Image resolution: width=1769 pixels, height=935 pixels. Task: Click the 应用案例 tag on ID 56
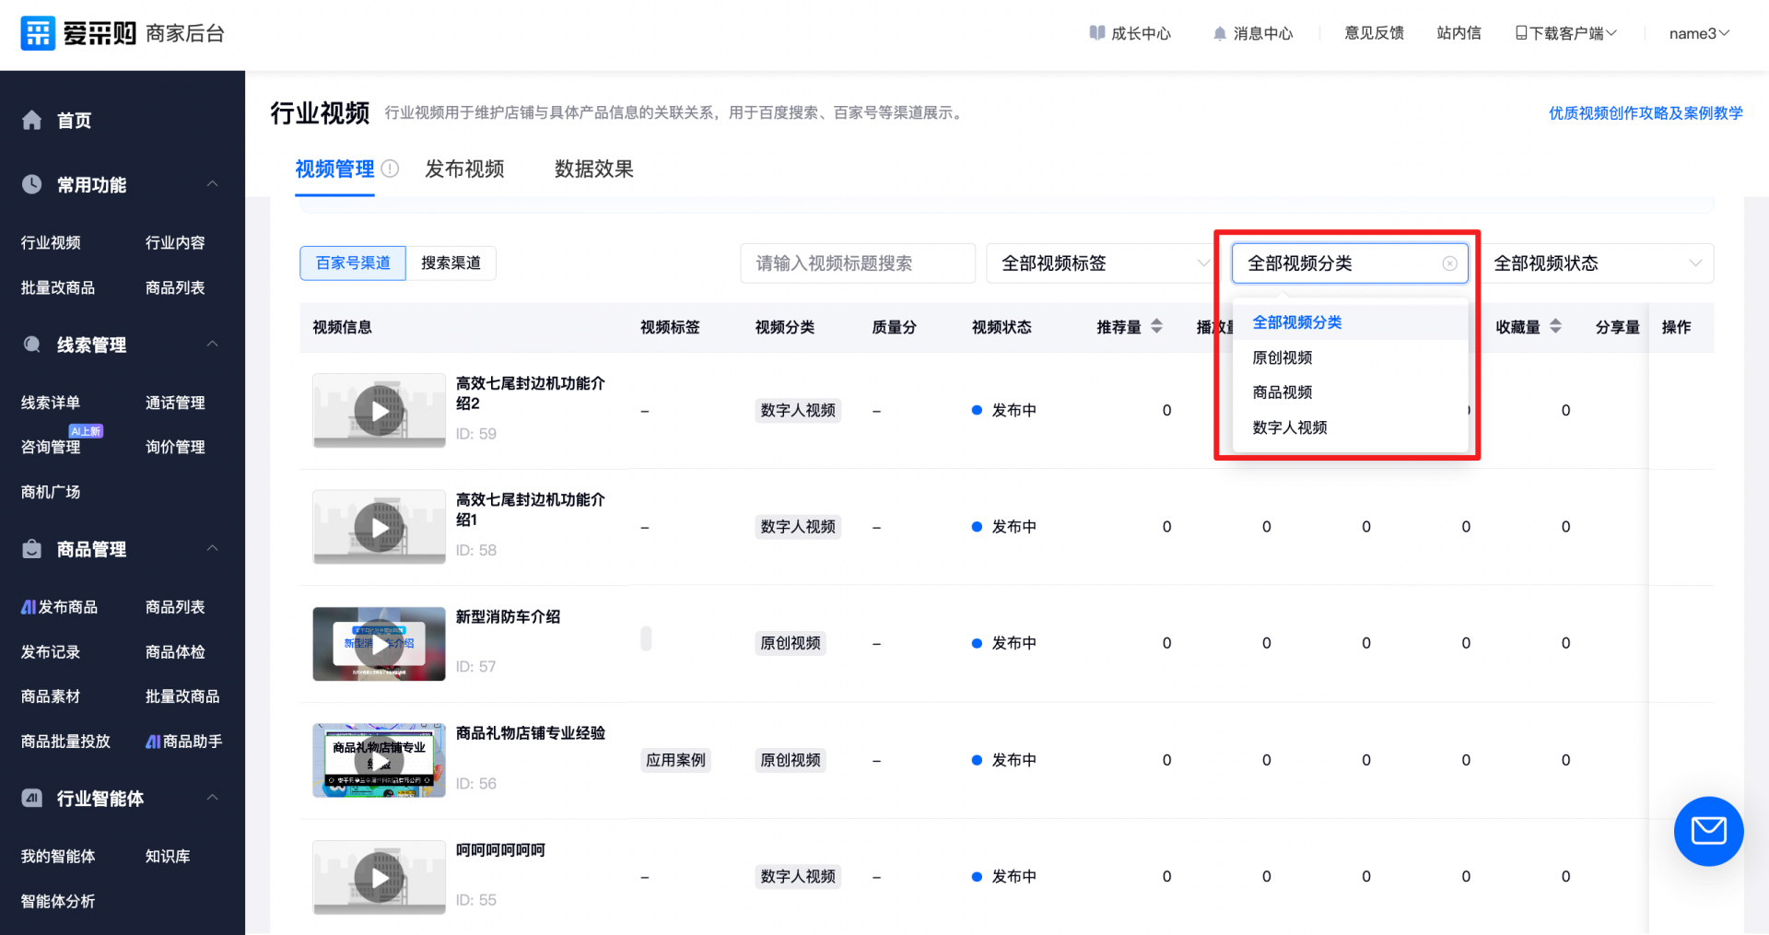click(675, 760)
